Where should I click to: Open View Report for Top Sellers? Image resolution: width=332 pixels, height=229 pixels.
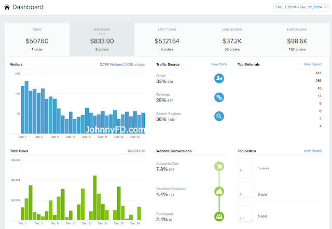coord(312,151)
